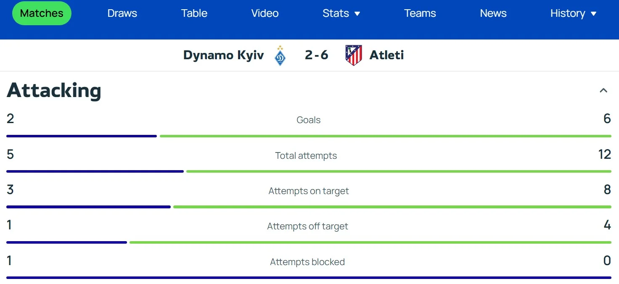Select the Teams tab

tap(420, 13)
